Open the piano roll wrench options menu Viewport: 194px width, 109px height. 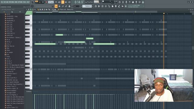point(28,9)
